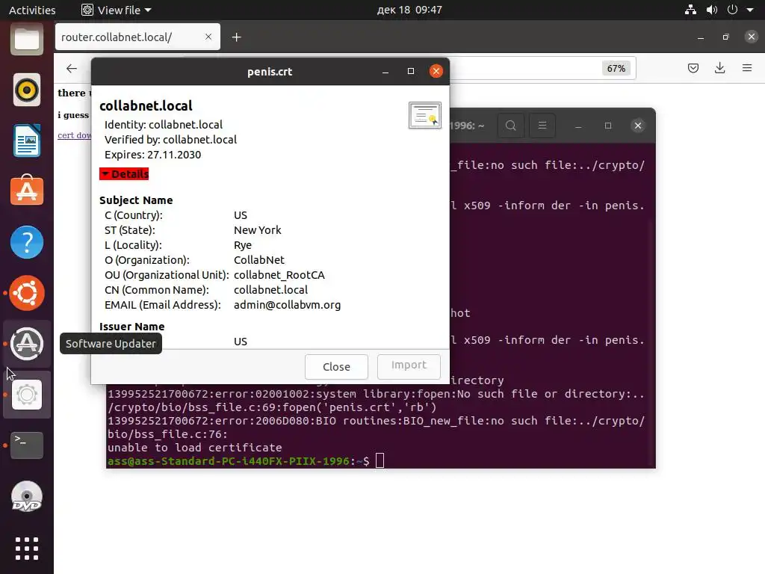Select the collabnet_RootCA value

coord(279,275)
